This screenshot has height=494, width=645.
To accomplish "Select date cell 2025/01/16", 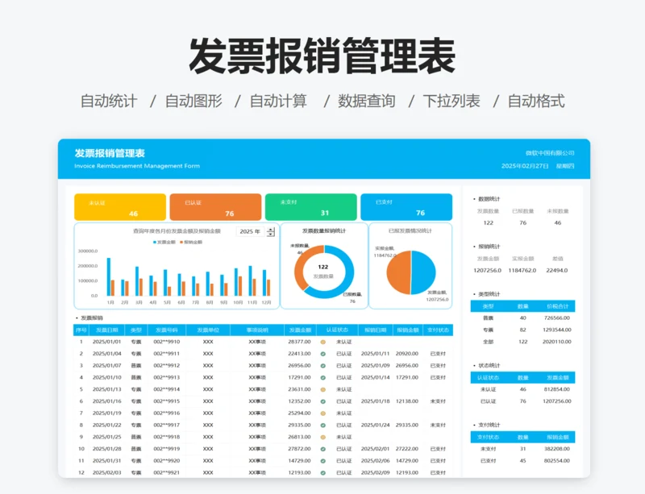I will [x=107, y=401].
